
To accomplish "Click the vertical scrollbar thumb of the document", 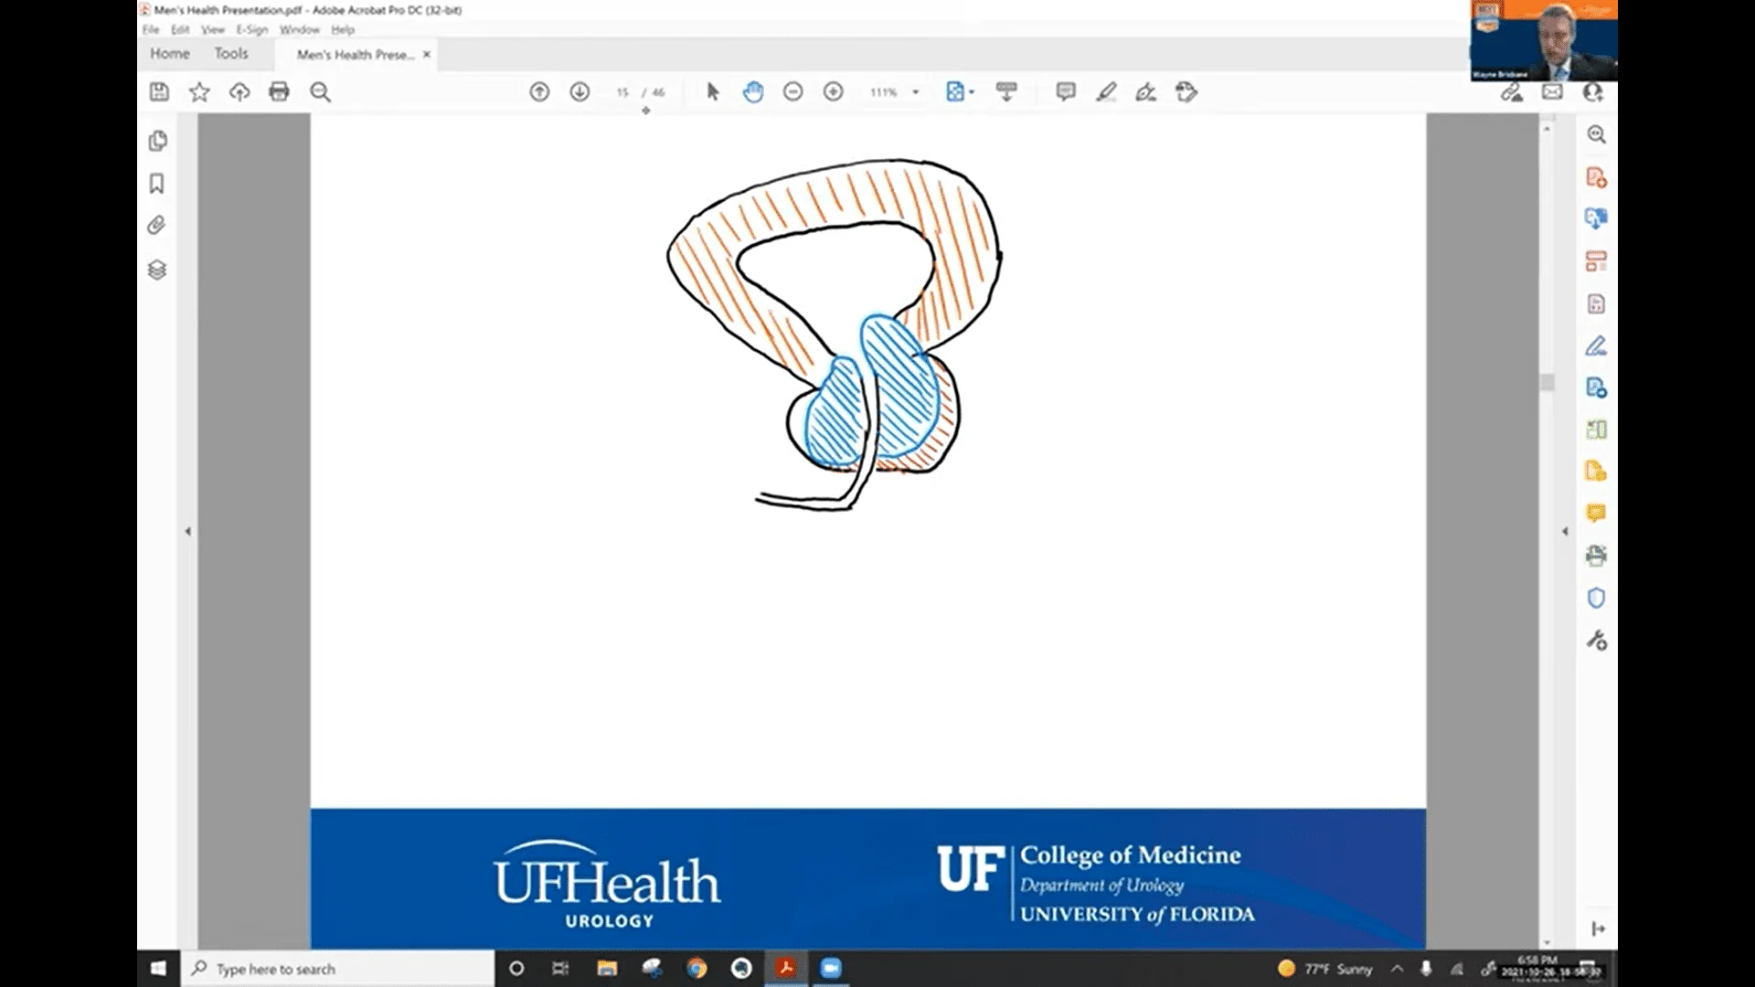I will (1547, 382).
